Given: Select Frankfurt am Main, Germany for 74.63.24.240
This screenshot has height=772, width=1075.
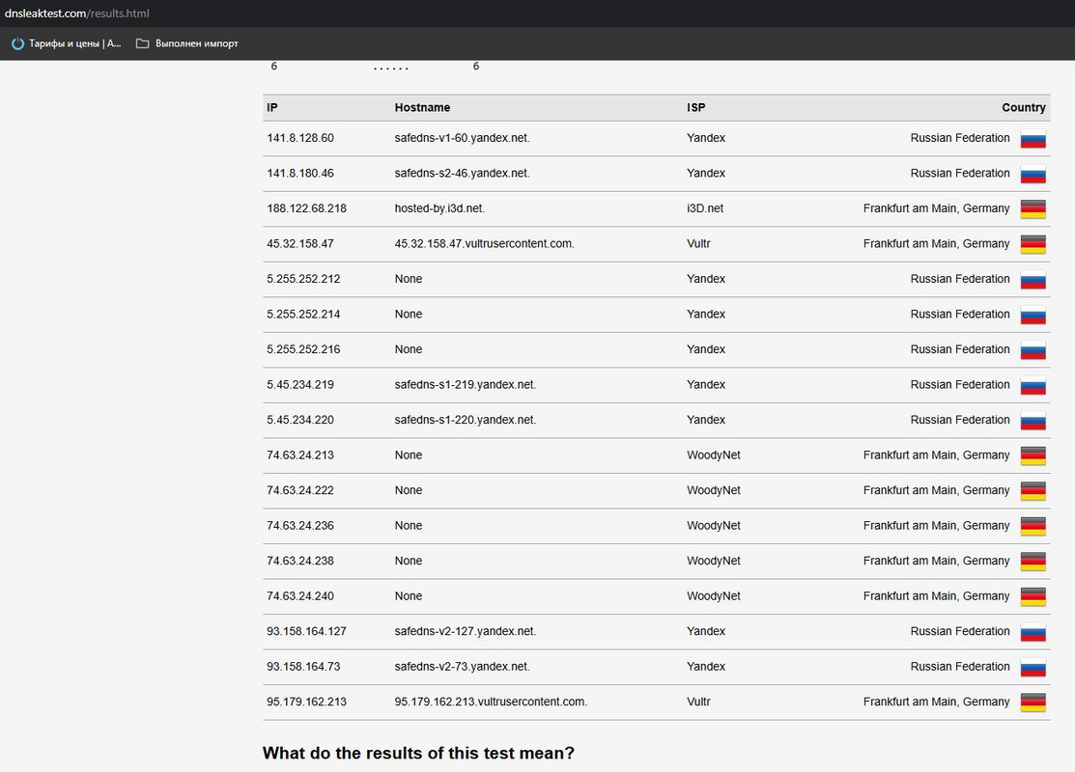Looking at the screenshot, I should pos(937,596).
